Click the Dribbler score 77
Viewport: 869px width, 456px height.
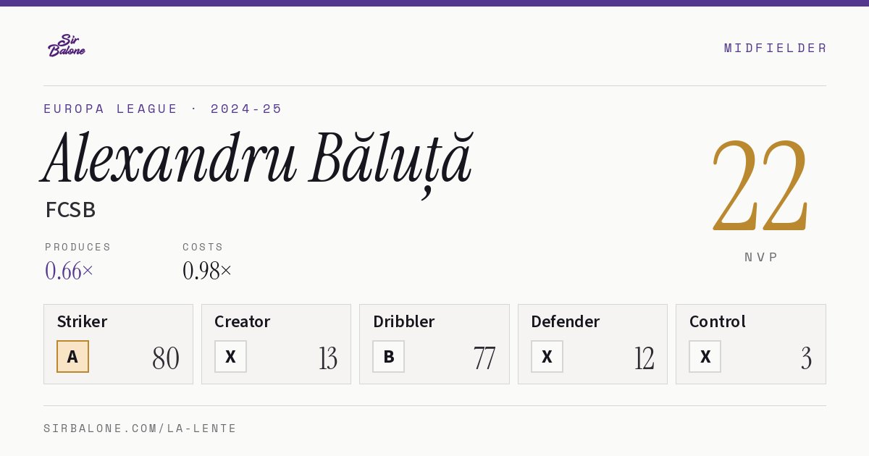(x=484, y=358)
